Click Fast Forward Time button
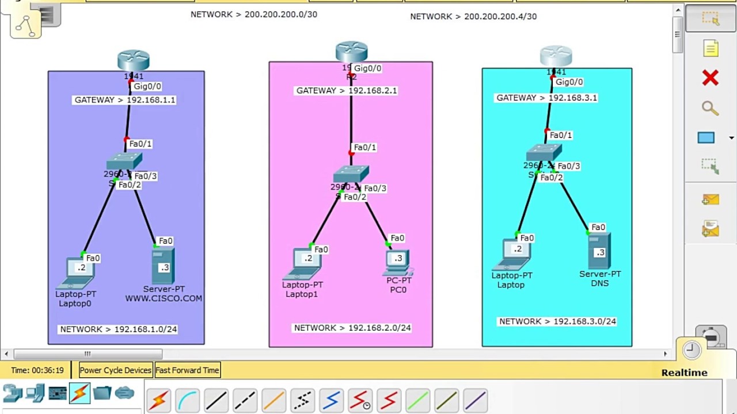 (187, 370)
